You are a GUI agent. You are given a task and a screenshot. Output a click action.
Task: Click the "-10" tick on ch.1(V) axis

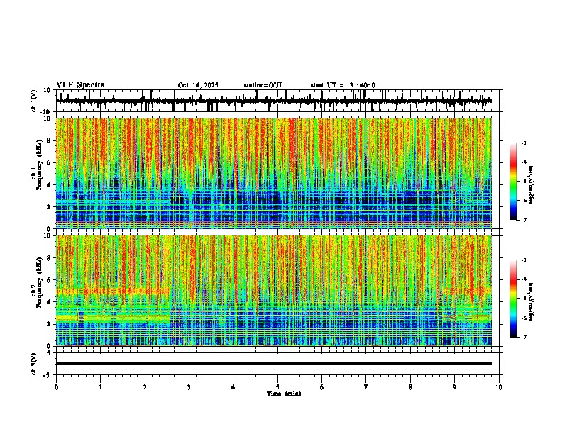[46, 112]
